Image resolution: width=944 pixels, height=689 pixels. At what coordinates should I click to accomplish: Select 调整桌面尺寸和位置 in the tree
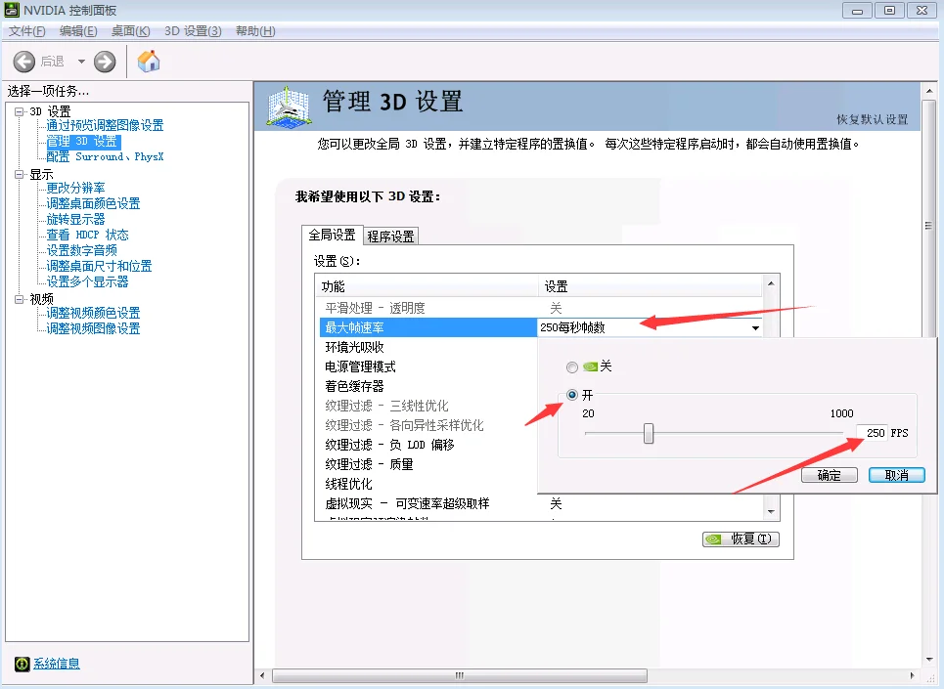pyautogui.click(x=99, y=266)
